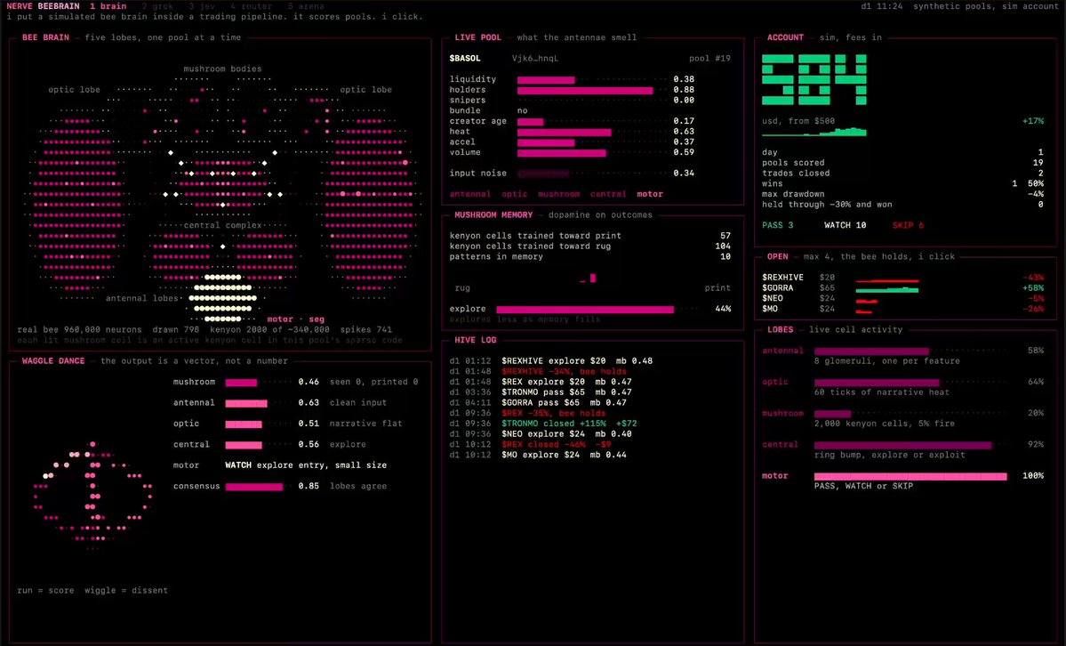The image size is (1066, 646).
Task: Click the '$BASOL' pool ticker
Action: tap(465, 59)
